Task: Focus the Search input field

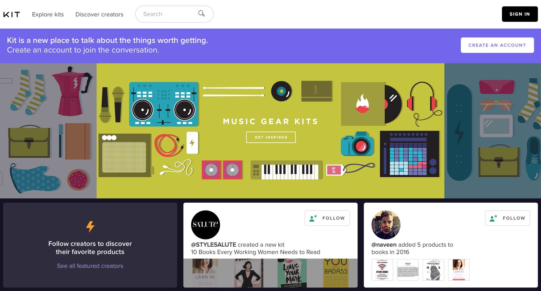Action: pyautogui.click(x=174, y=14)
